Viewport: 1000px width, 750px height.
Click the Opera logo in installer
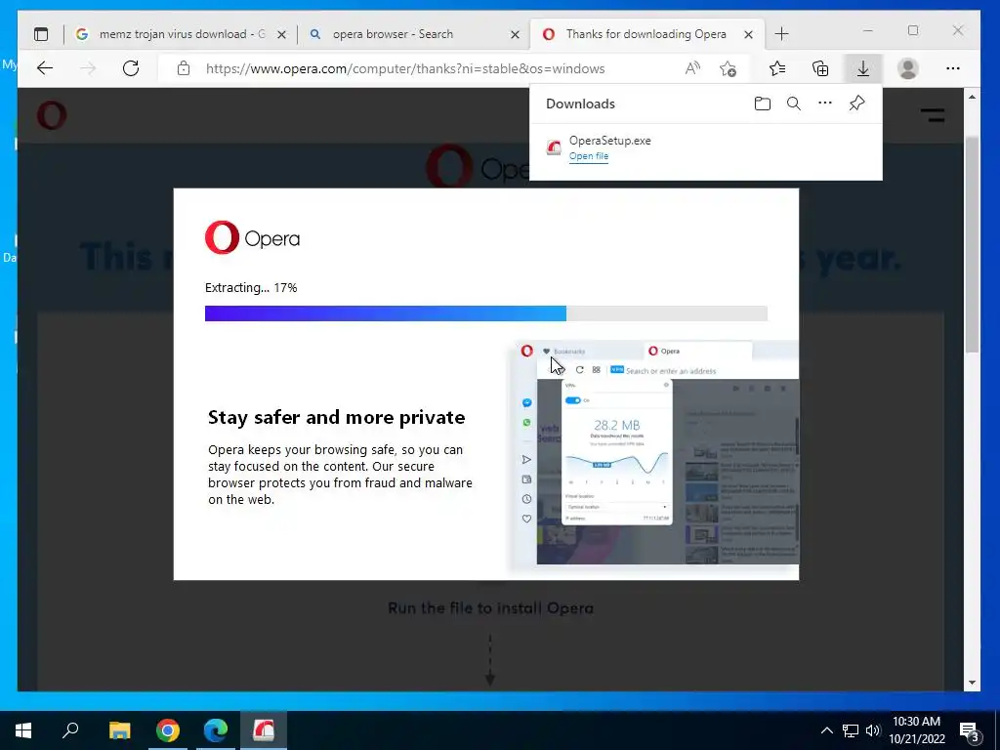pyautogui.click(x=252, y=238)
